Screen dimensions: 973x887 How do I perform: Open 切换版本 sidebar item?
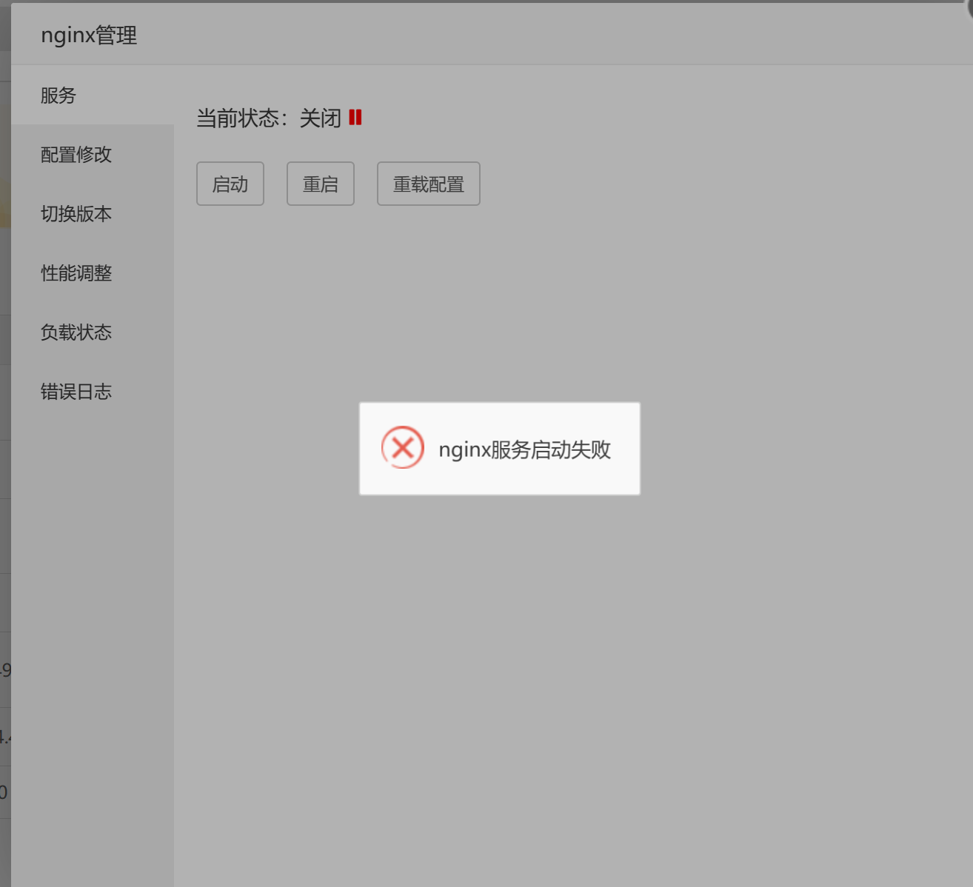(93, 213)
